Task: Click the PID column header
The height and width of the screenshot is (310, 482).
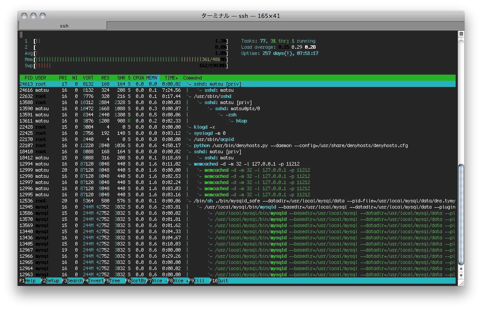Action: click(x=29, y=78)
